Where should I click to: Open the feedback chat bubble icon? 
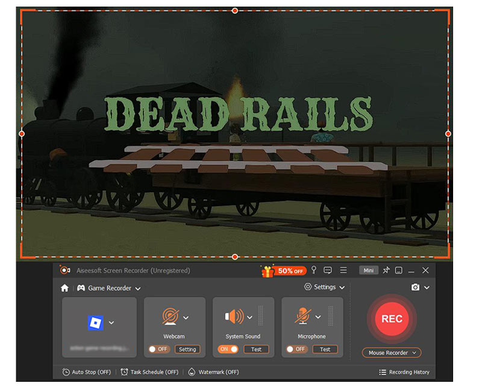click(x=328, y=270)
